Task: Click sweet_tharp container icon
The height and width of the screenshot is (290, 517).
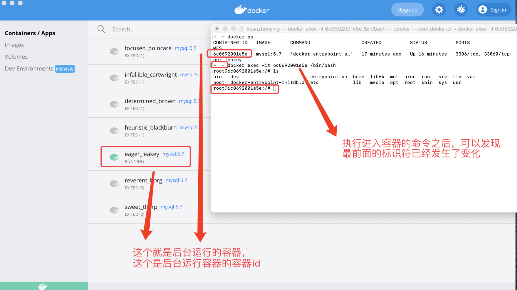Action: [114, 210]
